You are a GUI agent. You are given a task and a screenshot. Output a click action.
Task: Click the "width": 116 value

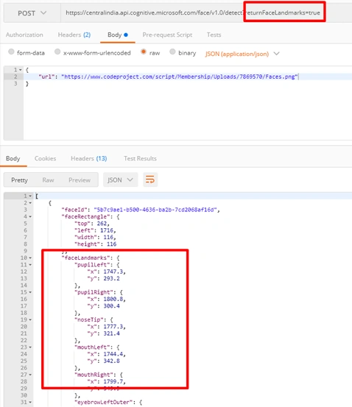tap(108, 237)
